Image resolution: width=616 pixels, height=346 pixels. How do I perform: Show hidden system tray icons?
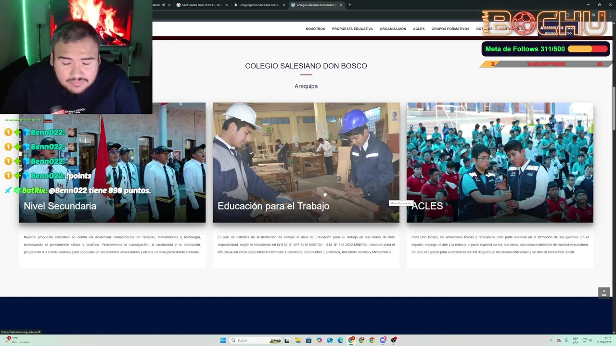point(551,340)
